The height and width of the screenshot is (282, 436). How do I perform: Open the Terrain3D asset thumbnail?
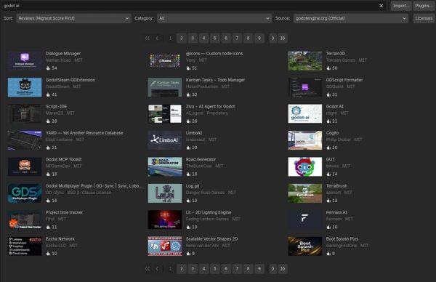click(305, 61)
